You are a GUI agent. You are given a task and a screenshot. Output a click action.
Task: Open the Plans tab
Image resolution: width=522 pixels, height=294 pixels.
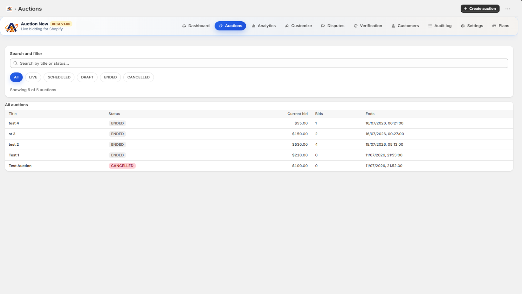501,26
